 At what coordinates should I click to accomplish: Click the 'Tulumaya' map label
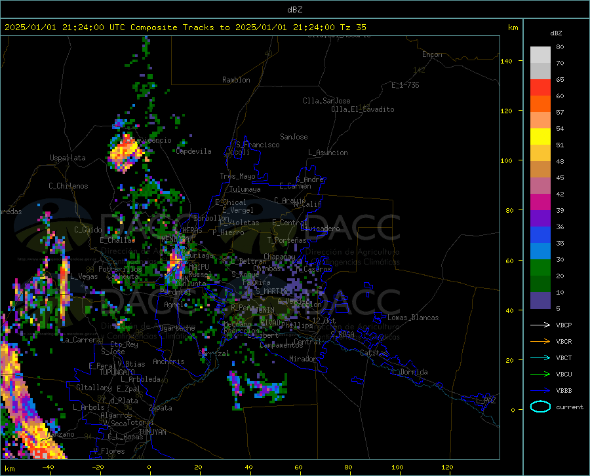[x=245, y=189]
